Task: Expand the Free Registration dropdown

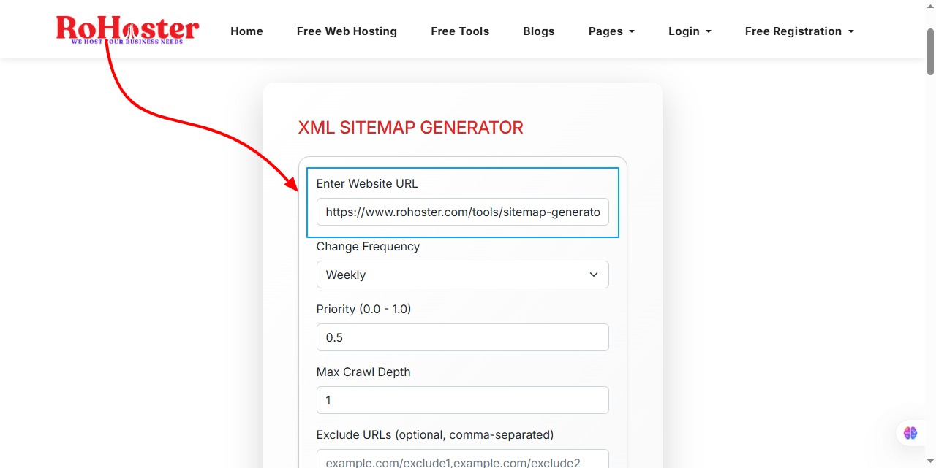Action: 799,31
